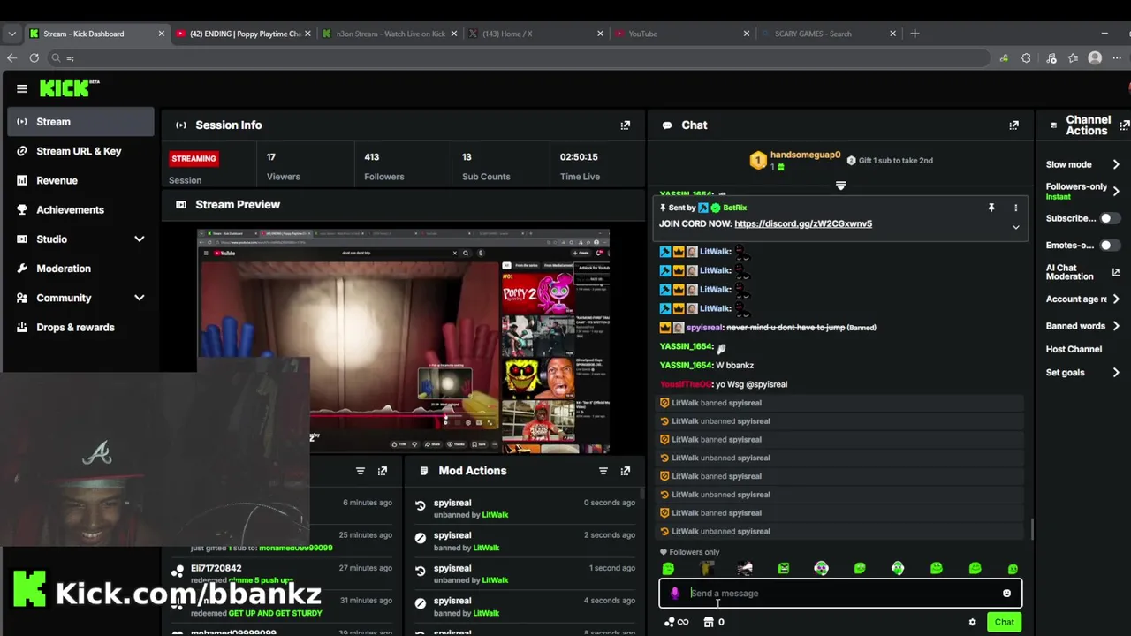Open the Stream sidebar item
The image size is (1131, 636).
point(80,122)
